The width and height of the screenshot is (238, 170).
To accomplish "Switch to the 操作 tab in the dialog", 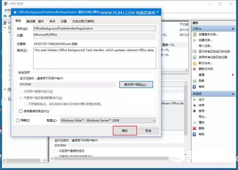I will (x=41, y=21).
